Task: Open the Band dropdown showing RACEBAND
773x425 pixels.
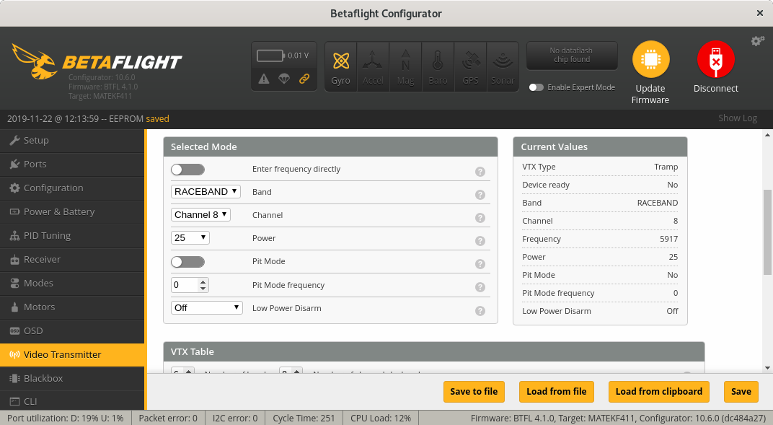Action: click(x=206, y=192)
